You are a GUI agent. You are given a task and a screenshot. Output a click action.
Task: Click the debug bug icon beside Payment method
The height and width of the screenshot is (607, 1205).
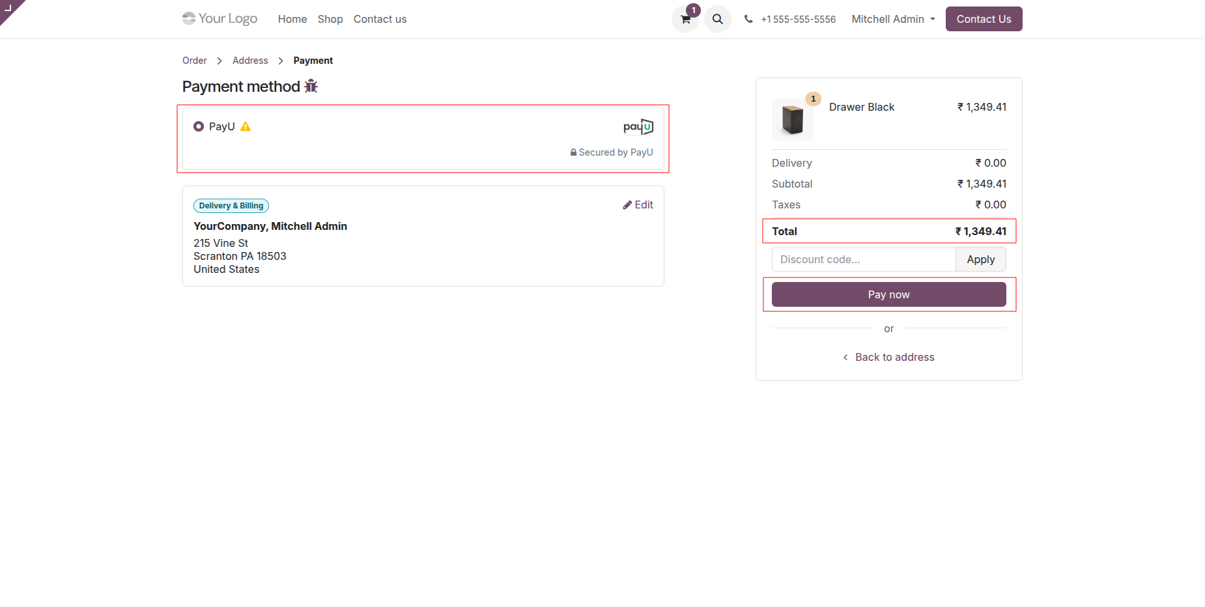point(311,87)
